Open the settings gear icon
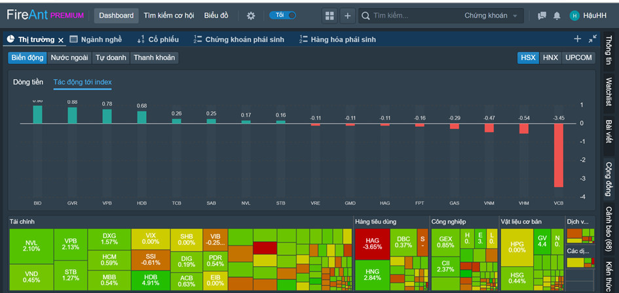 [251, 16]
